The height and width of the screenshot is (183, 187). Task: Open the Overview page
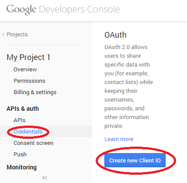pos(25,70)
